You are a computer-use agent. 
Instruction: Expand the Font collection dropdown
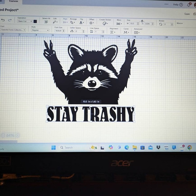click(13, 30)
